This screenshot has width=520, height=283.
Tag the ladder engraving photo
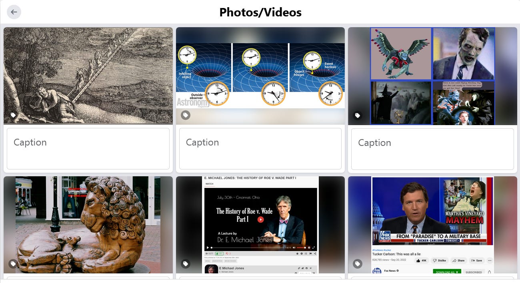[13, 115]
